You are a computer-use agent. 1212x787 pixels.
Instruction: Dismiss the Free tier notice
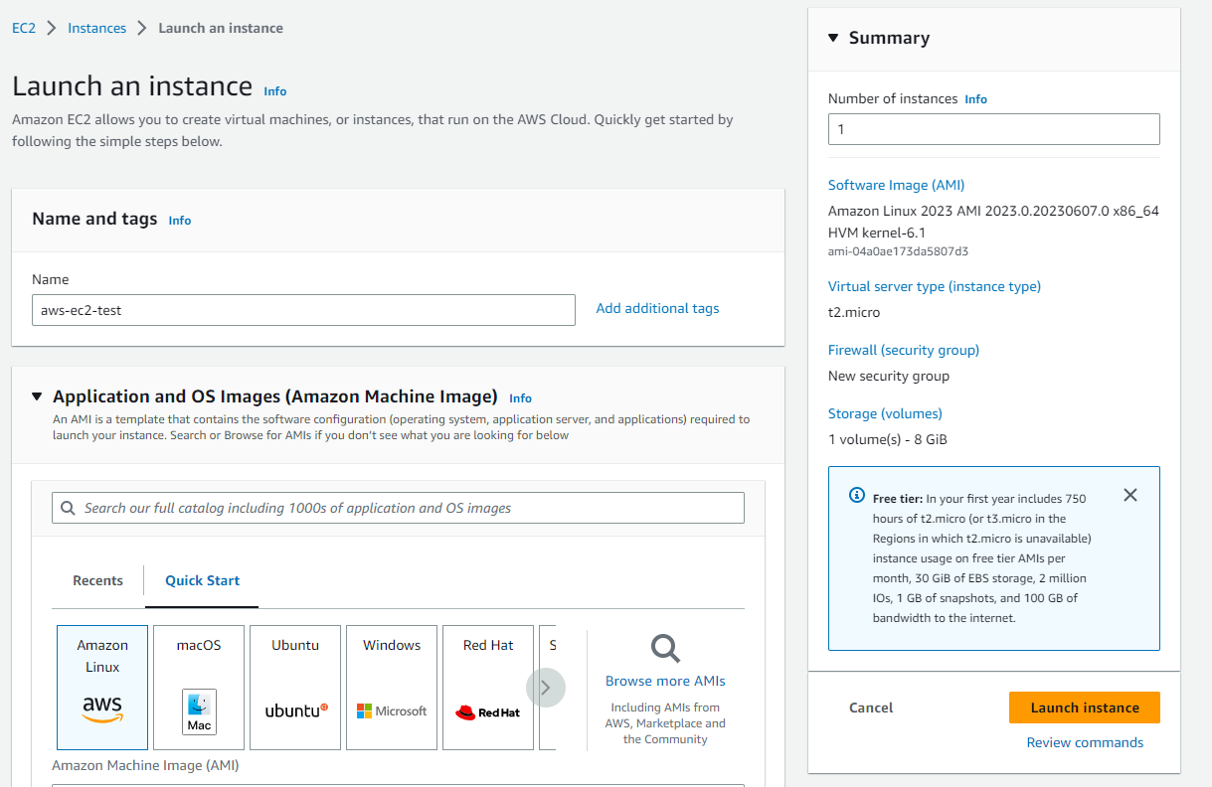(1129, 495)
